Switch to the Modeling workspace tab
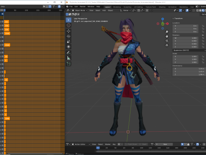The image size is (206, 155). click(117, 7)
